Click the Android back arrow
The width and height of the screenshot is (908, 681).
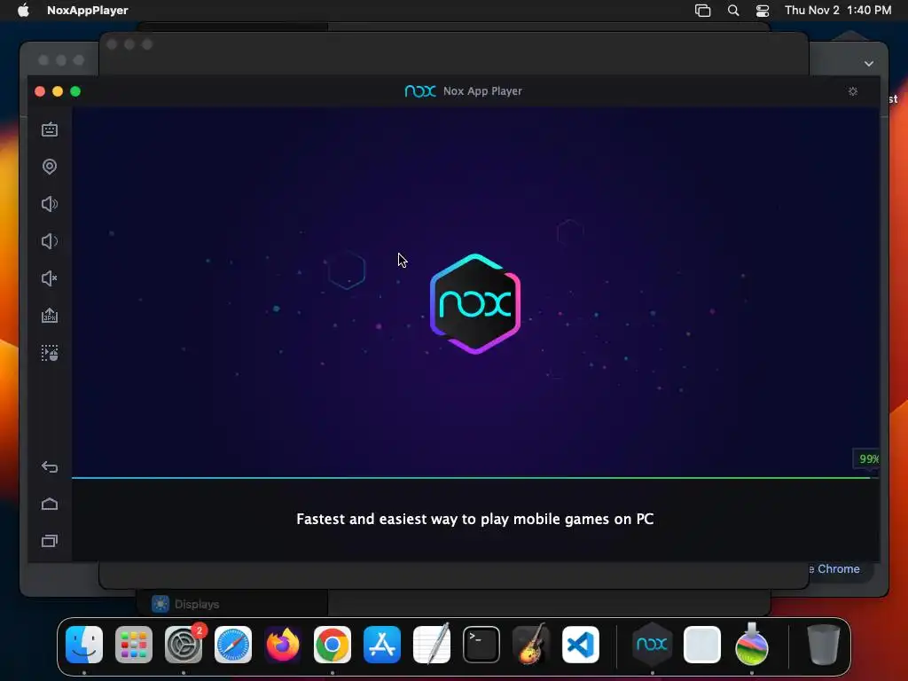tap(50, 466)
